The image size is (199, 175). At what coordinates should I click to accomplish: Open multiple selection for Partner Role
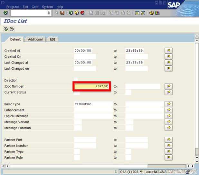pyautogui.click(x=168, y=158)
